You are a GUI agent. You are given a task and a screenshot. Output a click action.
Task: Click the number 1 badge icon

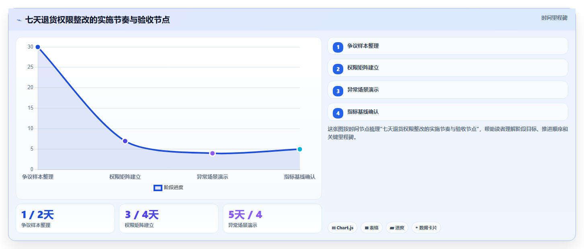(x=338, y=47)
